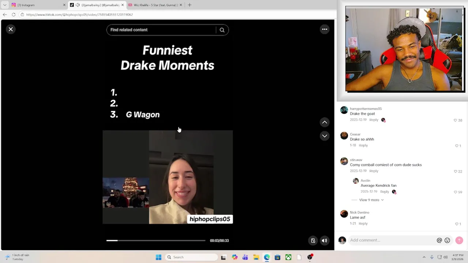
Task: Reply to Austin's comment
Action: [384, 191]
